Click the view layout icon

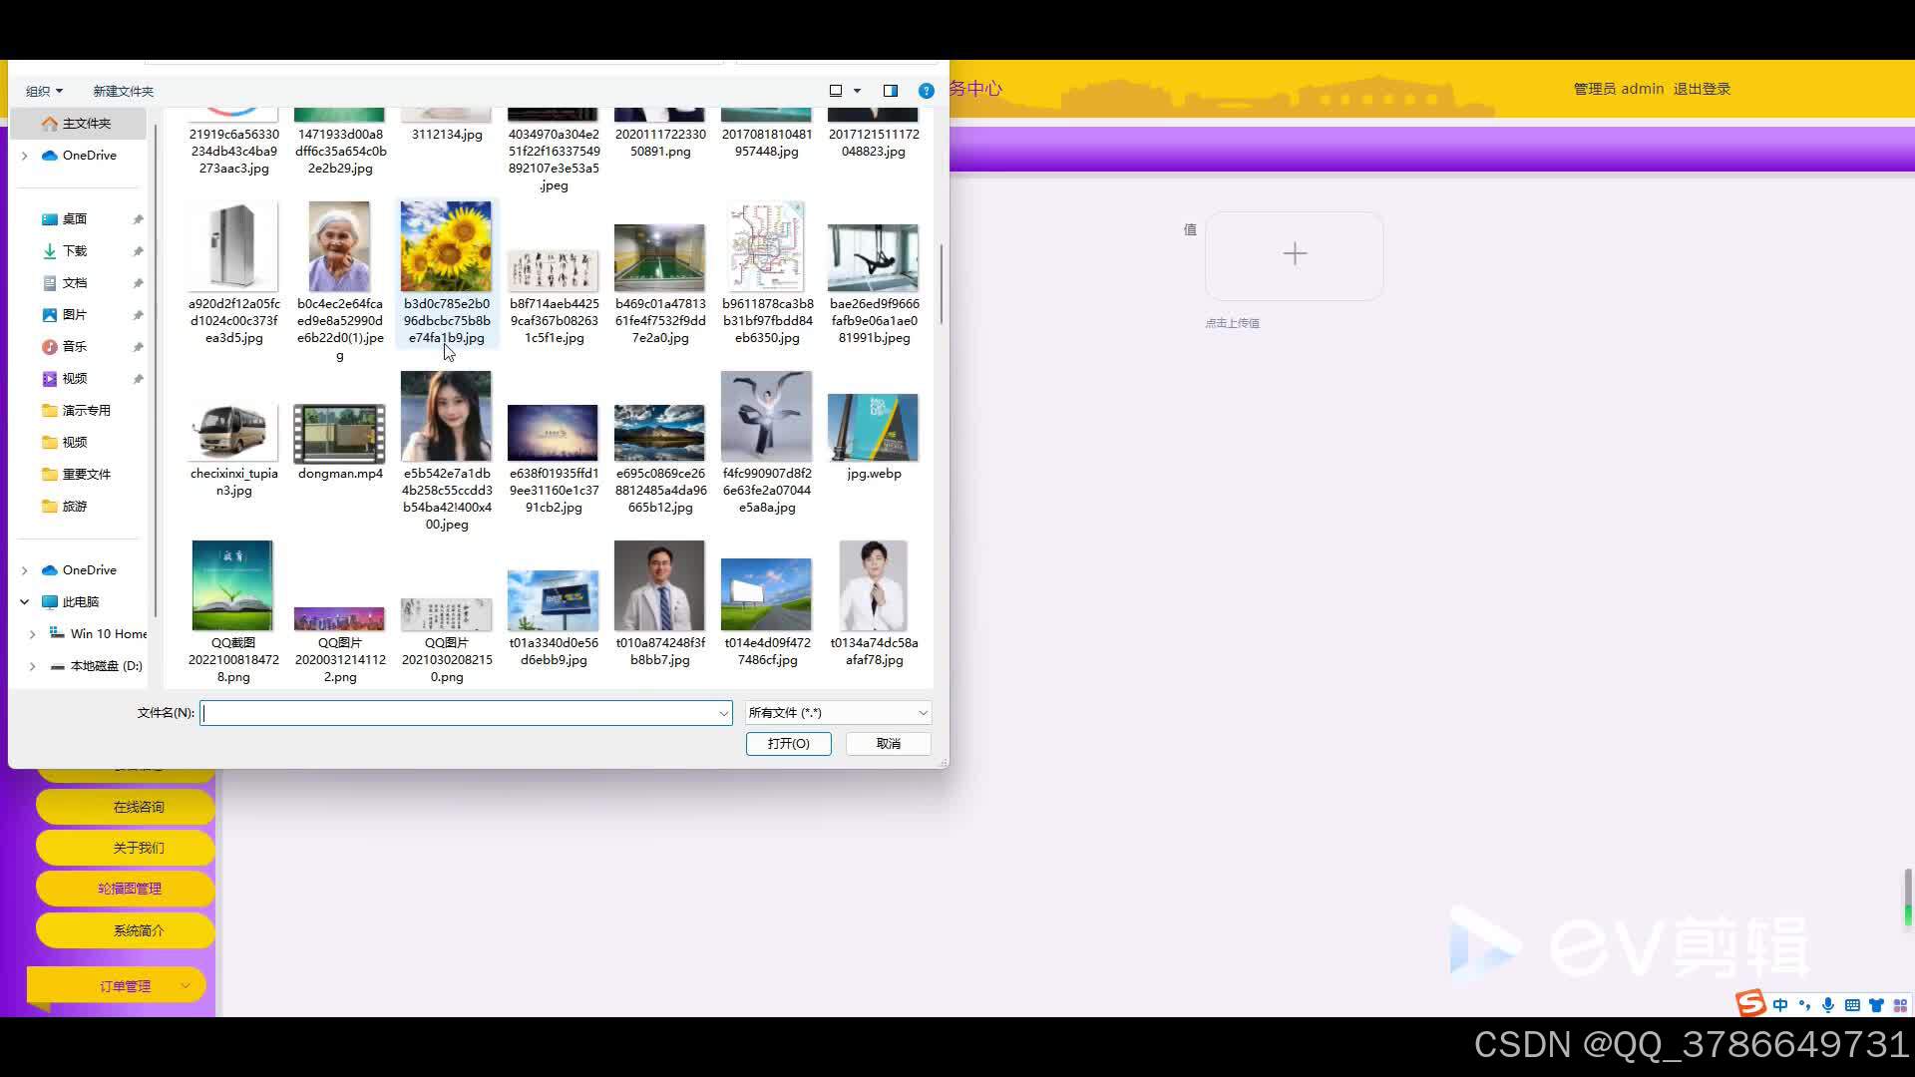[x=836, y=91]
